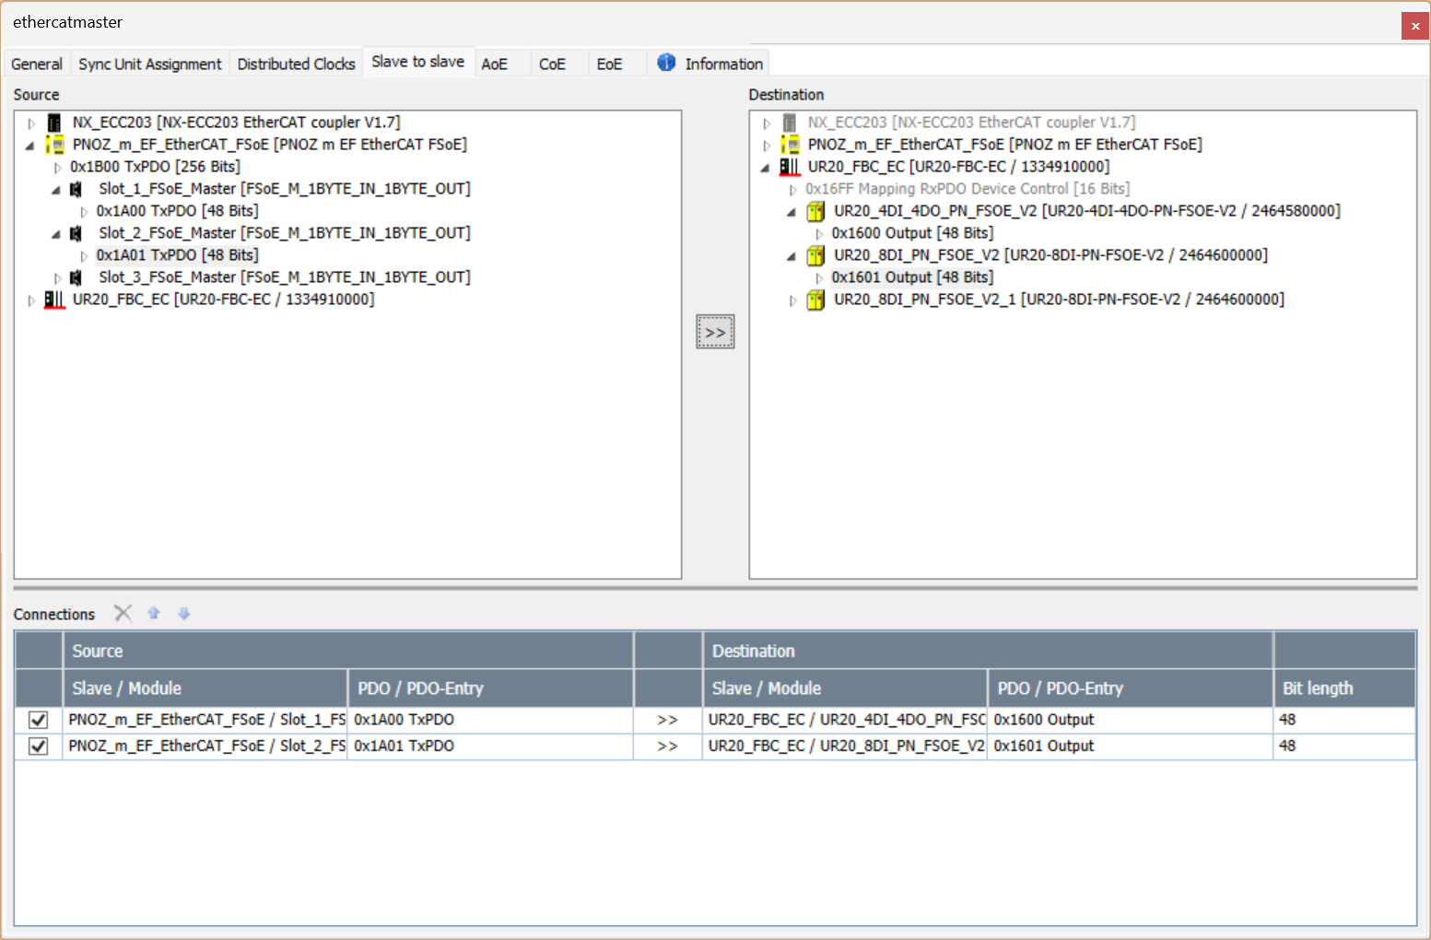
Task: Click the NX_ECC203 coupler icon in Source tree
Action: (54, 123)
